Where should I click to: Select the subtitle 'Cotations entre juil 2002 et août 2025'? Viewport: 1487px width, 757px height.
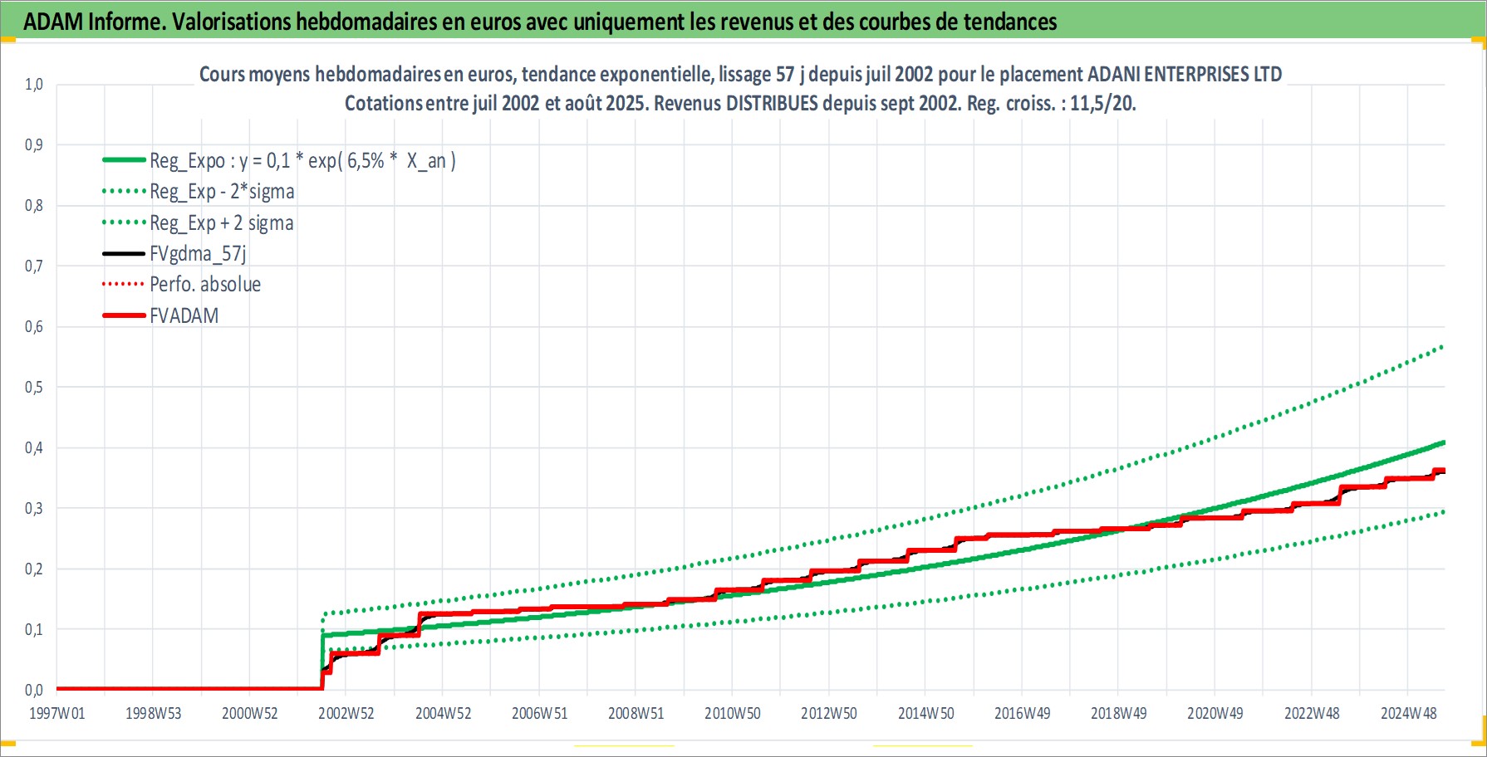(x=740, y=103)
